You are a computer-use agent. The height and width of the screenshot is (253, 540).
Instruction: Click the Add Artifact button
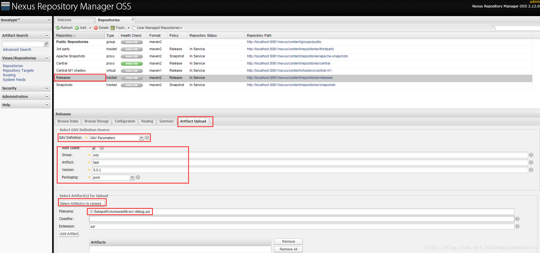(x=69, y=234)
